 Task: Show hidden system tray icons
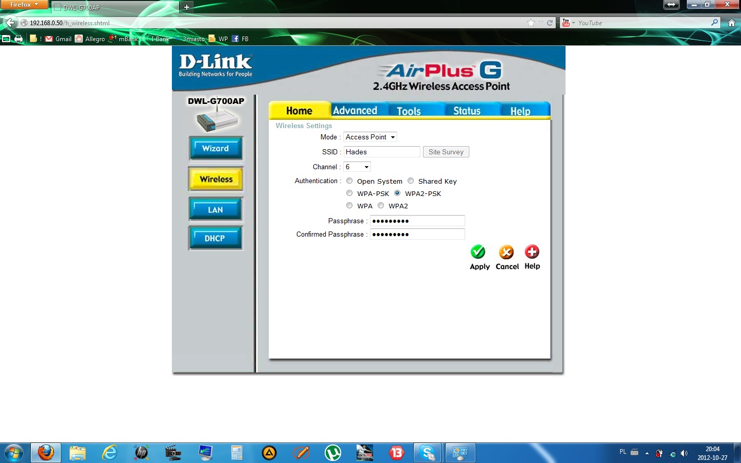[647, 453]
